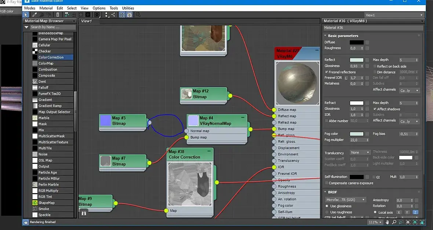Select the Pan hand tool in navigation bar

[x=387, y=222]
